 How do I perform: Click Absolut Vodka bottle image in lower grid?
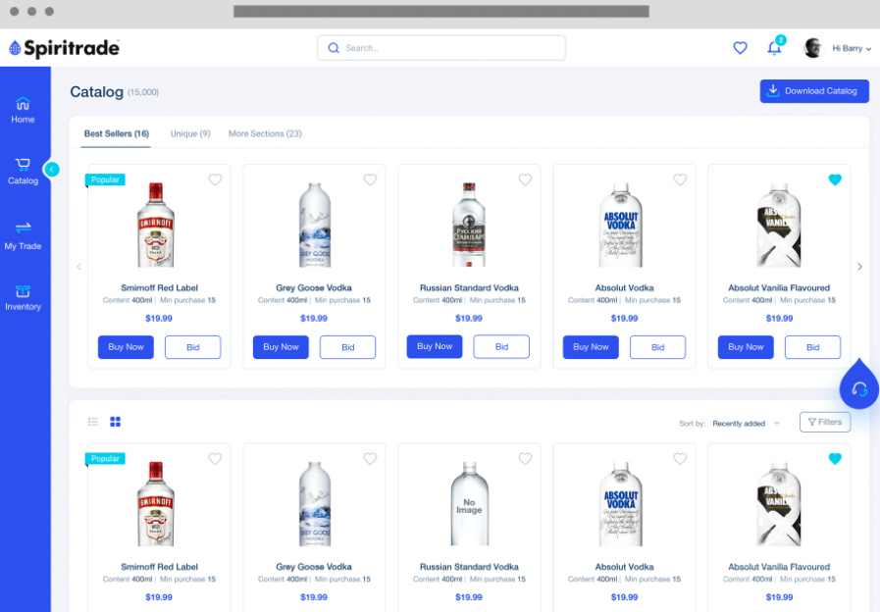click(x=621, y=504)
